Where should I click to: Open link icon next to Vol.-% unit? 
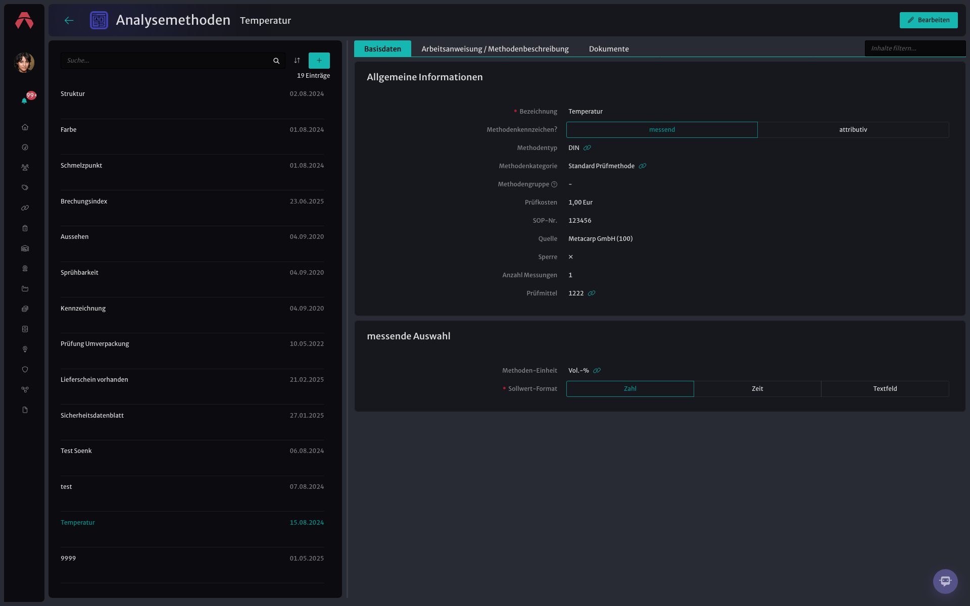click(x=597, y=371)
